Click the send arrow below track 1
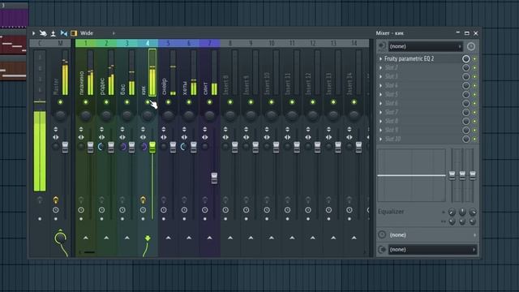Screen dimensions: 519x292 click(86, 238)
